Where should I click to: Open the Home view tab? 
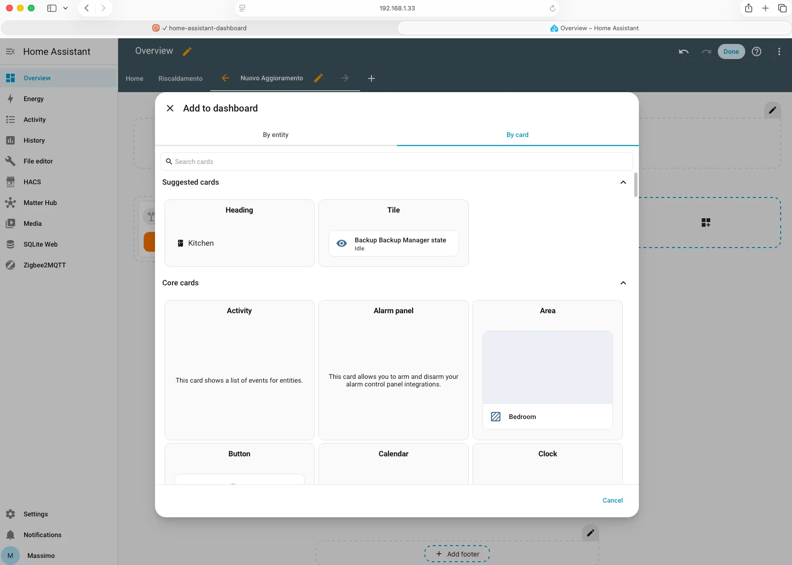135,78
